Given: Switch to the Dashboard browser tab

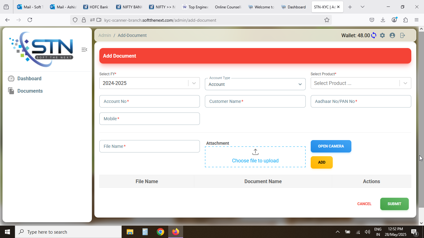Looking at the screenshot, I should (x=294, y=7).
